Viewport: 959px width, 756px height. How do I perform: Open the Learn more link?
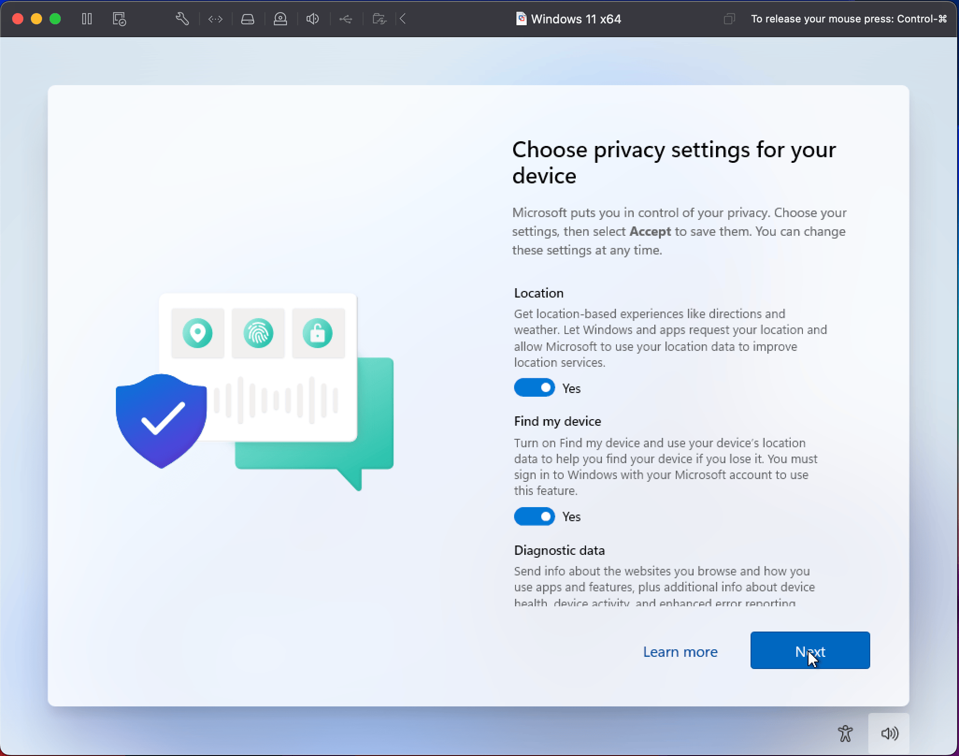680,652
